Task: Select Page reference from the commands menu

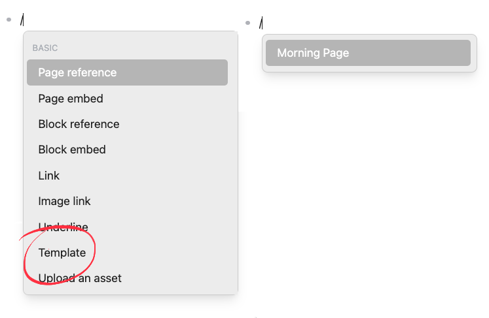Action: (77, 72)
